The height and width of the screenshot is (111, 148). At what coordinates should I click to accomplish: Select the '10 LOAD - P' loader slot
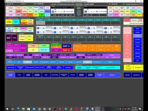pyautogui.click(x=115, y=20)
